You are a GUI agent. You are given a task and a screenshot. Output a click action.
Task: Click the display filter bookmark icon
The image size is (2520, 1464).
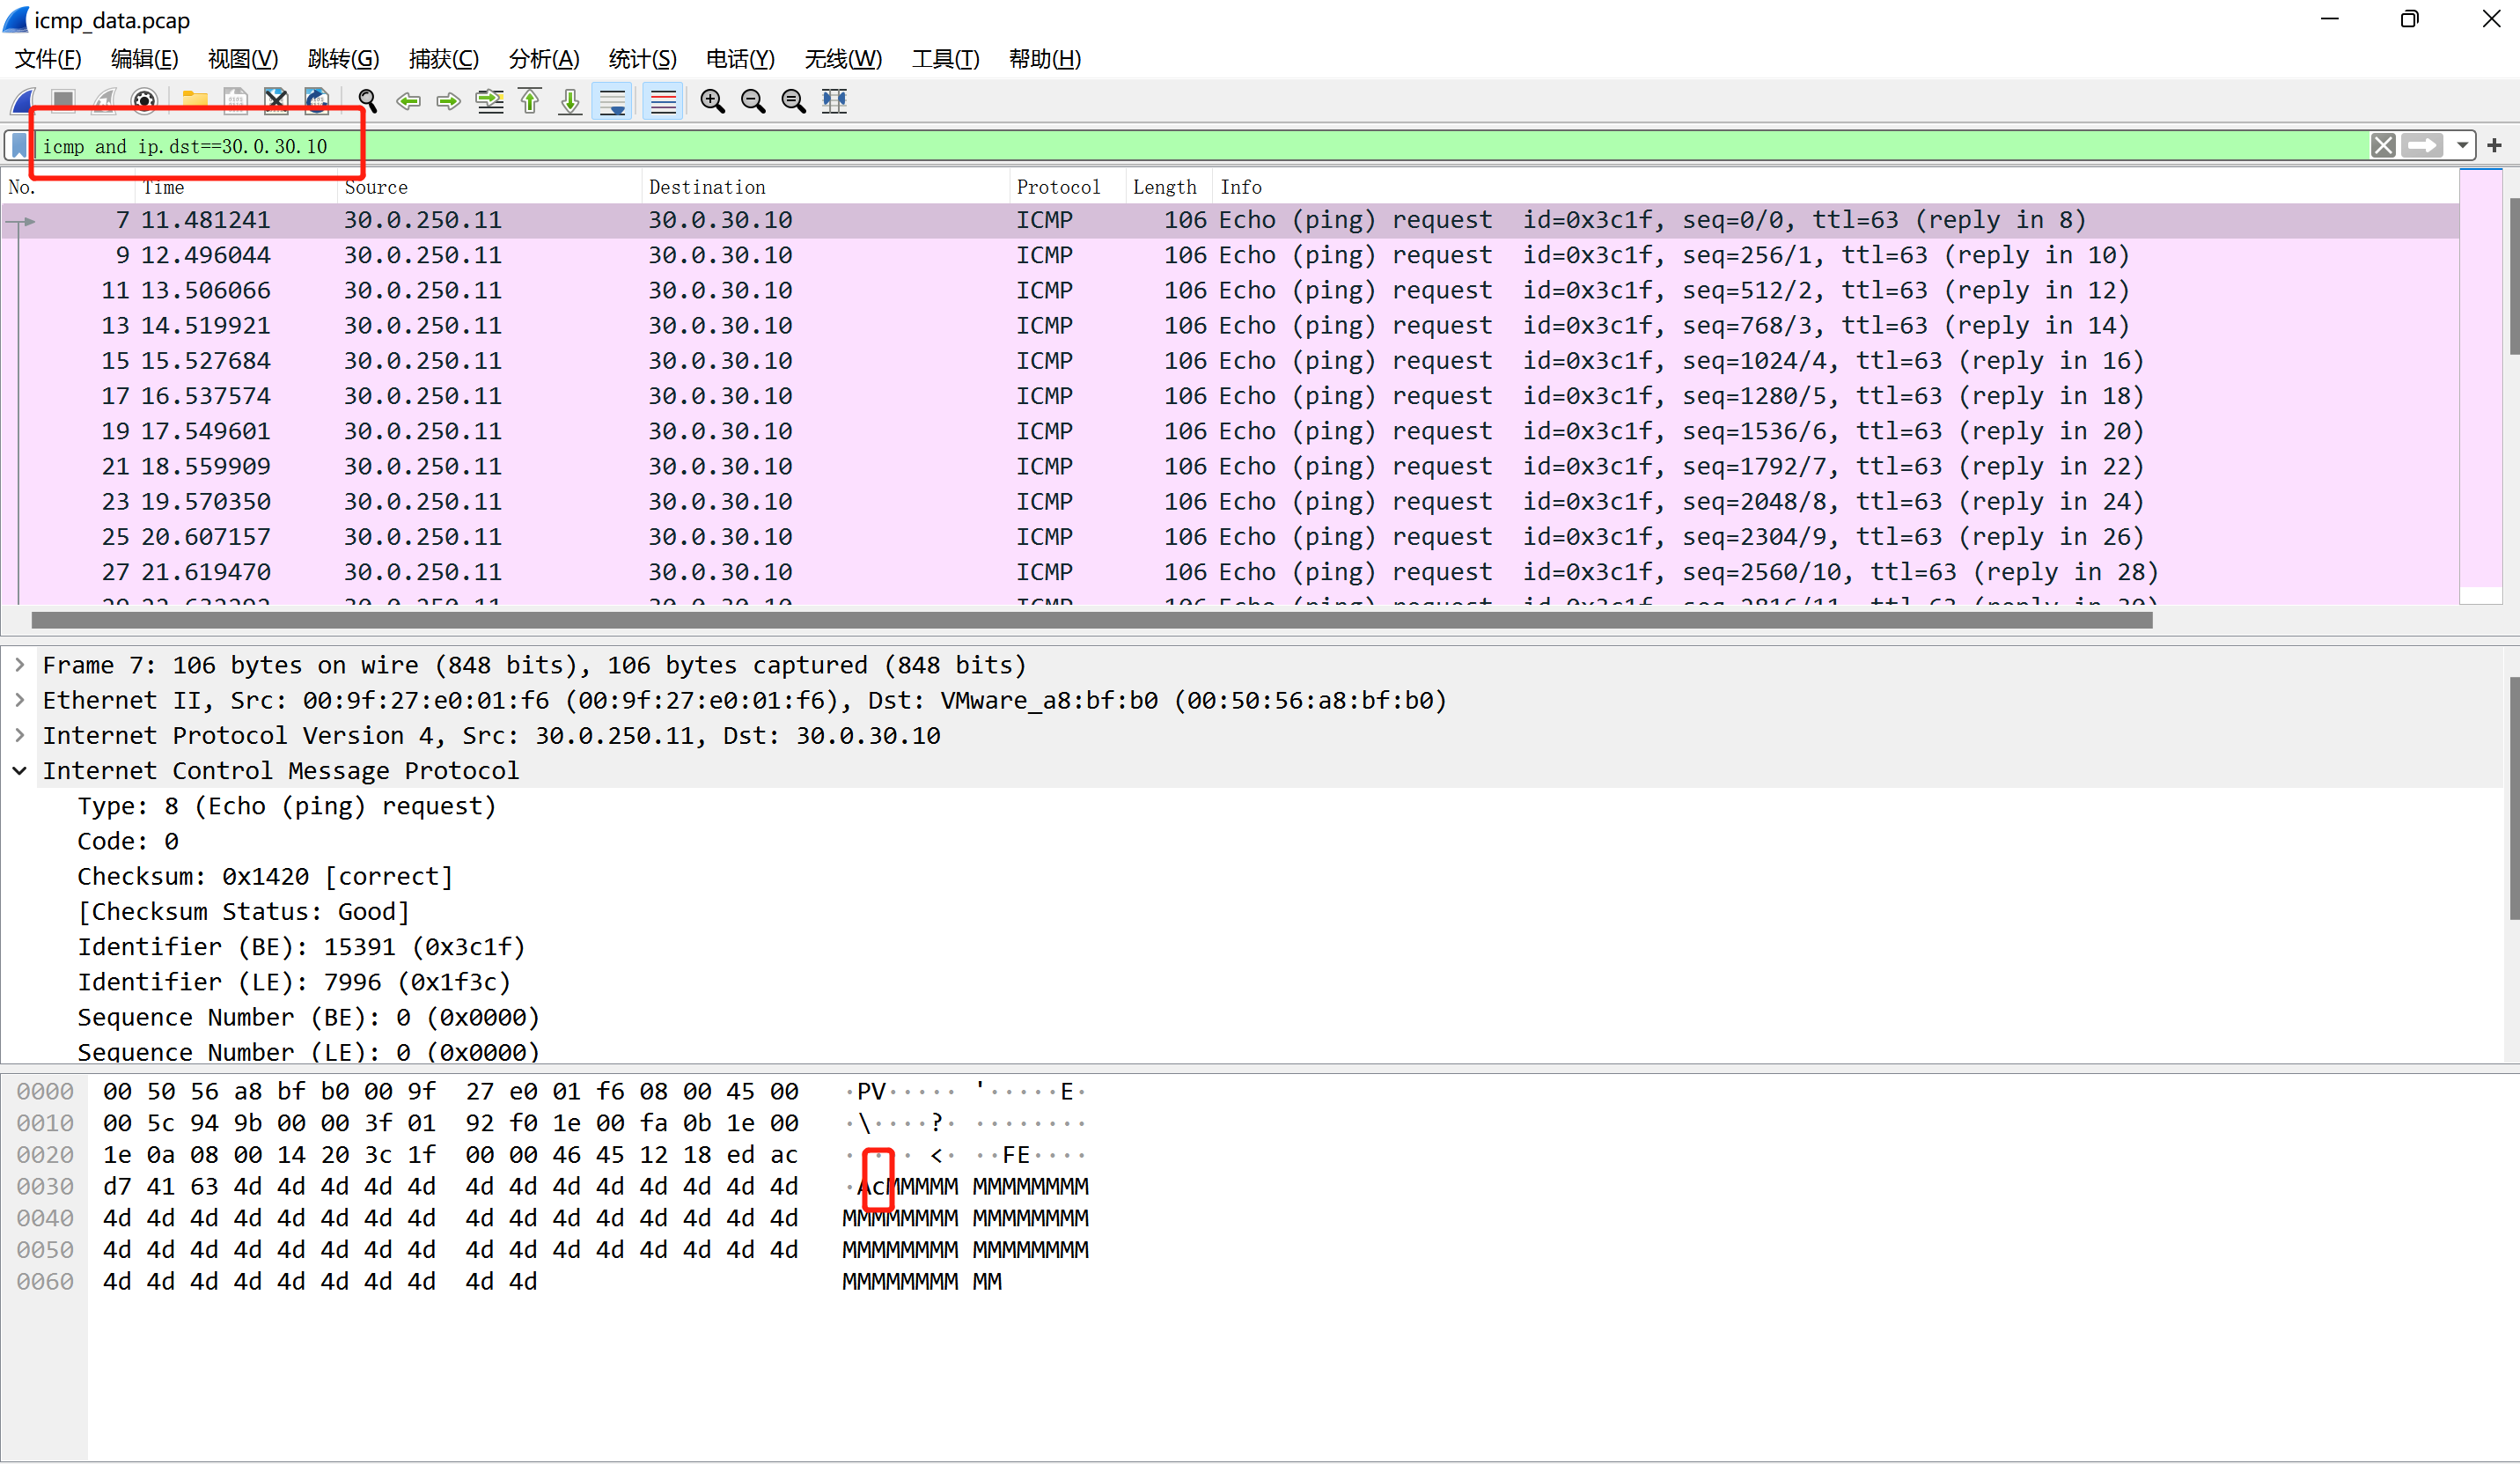point(19,146)
